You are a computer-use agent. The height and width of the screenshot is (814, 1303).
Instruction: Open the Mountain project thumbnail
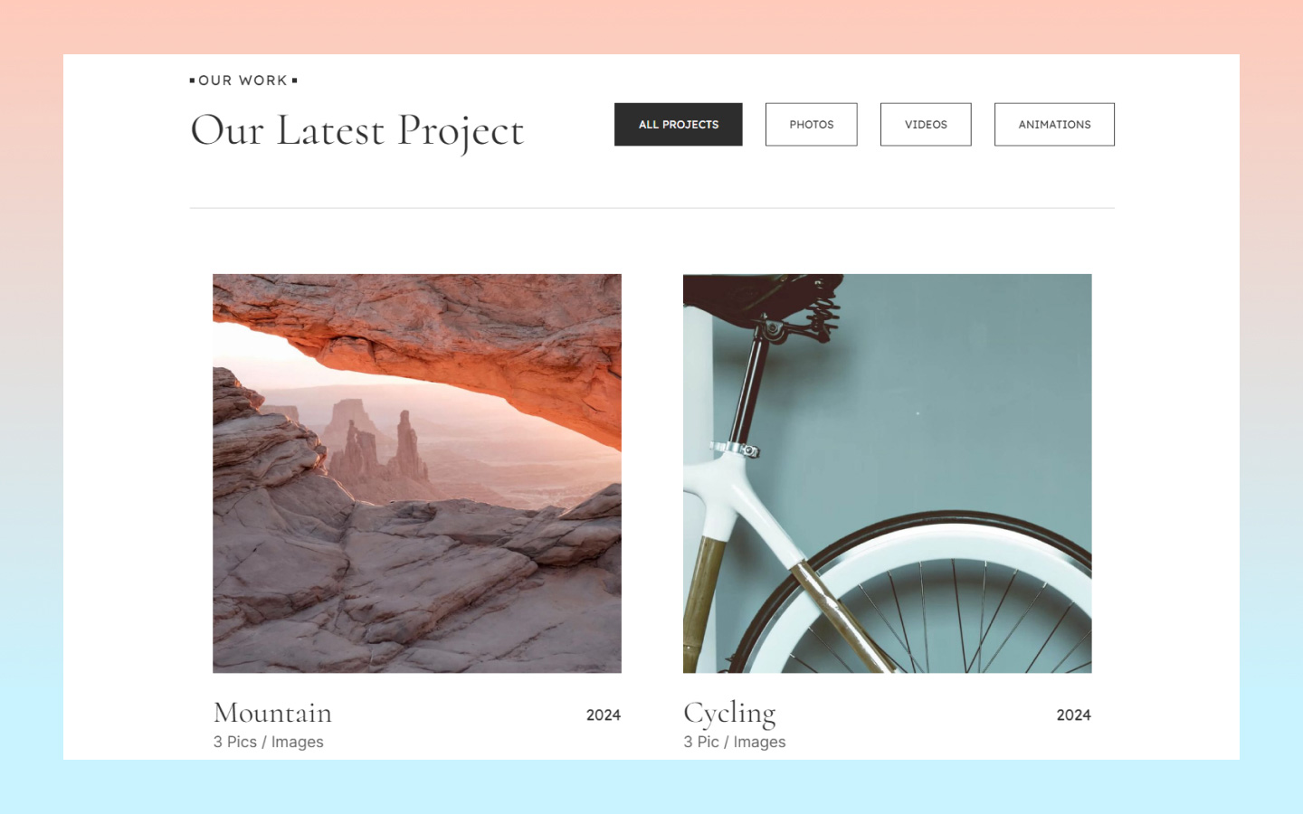[x=417, y=473]
